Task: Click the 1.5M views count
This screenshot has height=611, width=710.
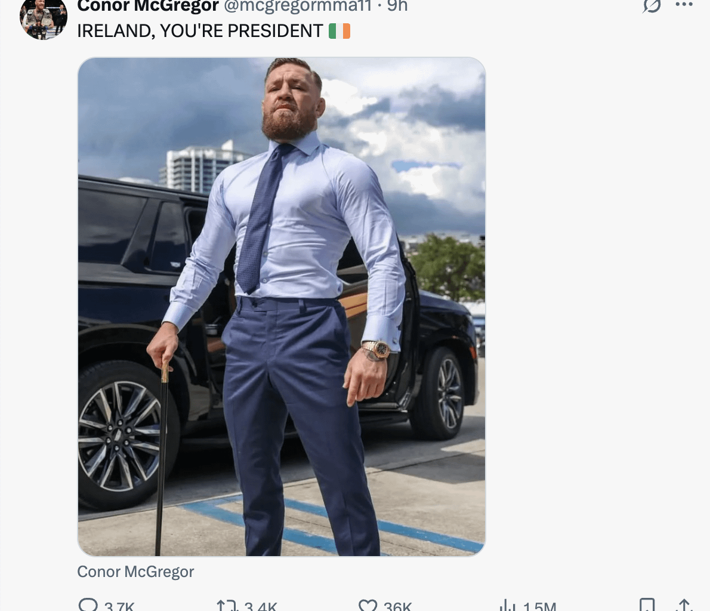Action: [539, 606]
